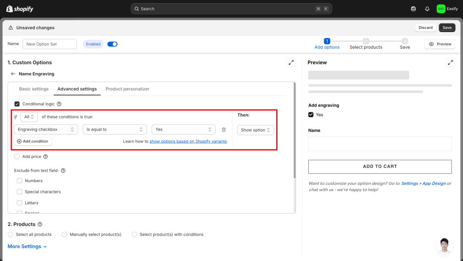Click the Add condition button
This screenshot has height=261, width=463.
(x=33, y=142)
